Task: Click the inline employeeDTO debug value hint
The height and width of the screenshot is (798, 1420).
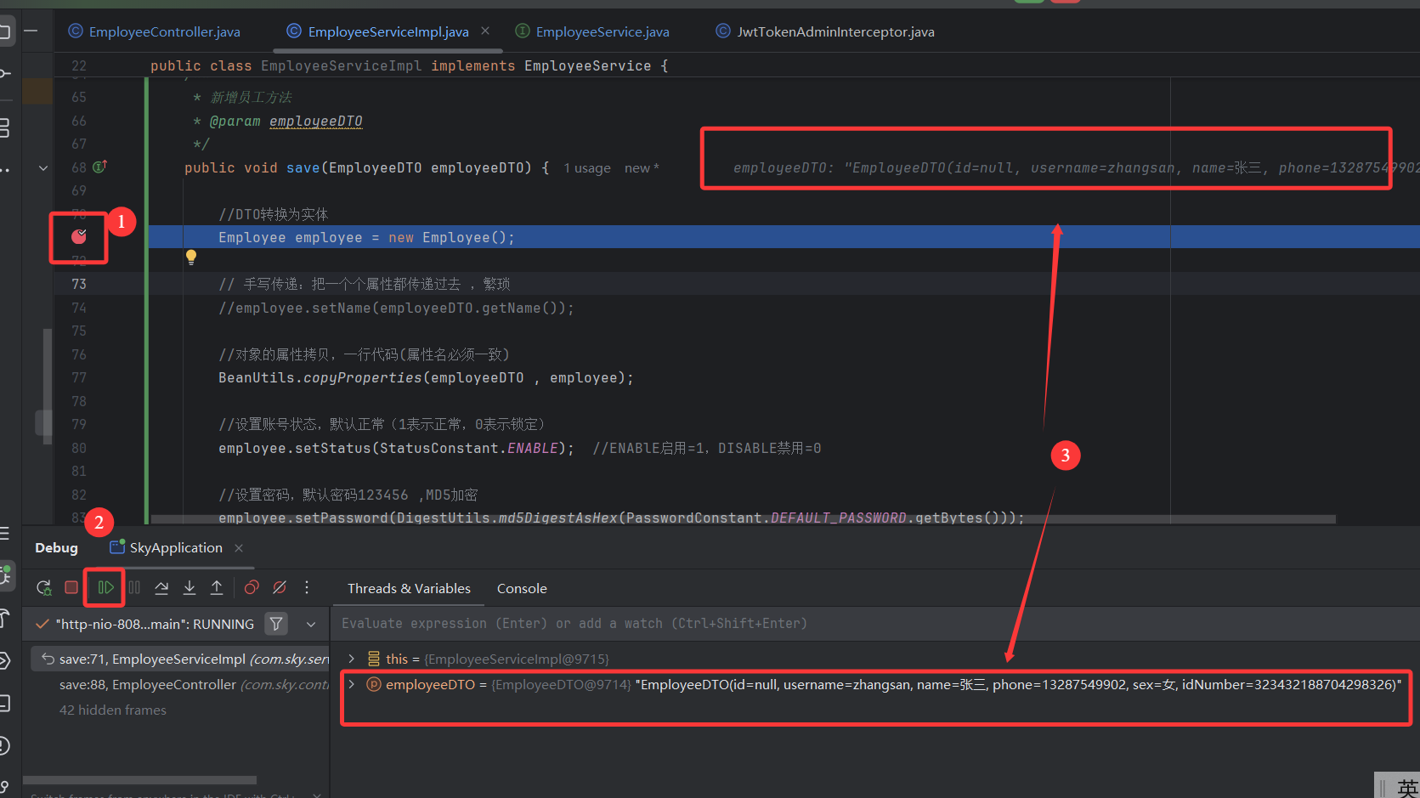Action: 1076,168
